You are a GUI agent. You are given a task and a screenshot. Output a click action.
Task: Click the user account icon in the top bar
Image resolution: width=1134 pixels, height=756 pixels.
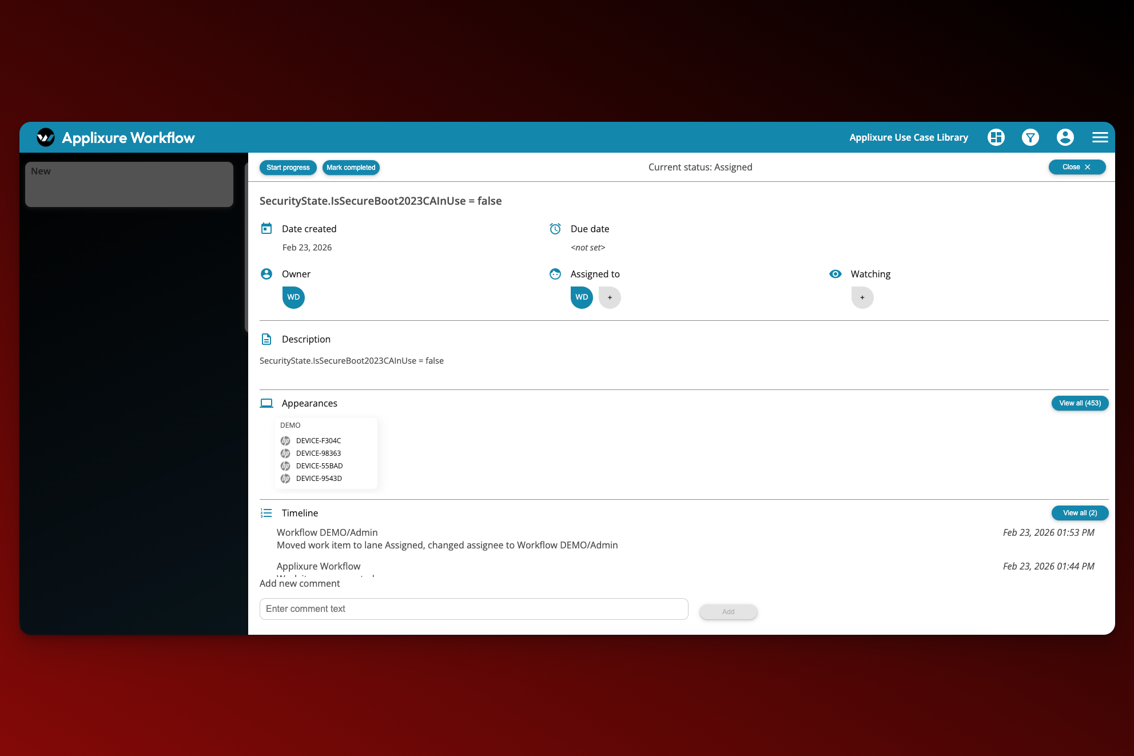coord(1065,137)
